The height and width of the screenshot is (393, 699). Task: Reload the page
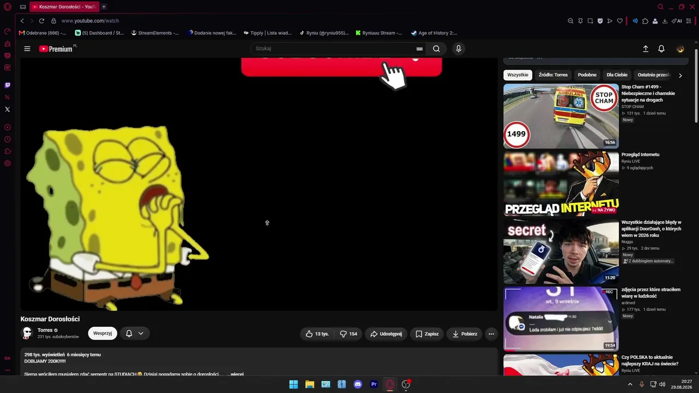coord(42,21)
